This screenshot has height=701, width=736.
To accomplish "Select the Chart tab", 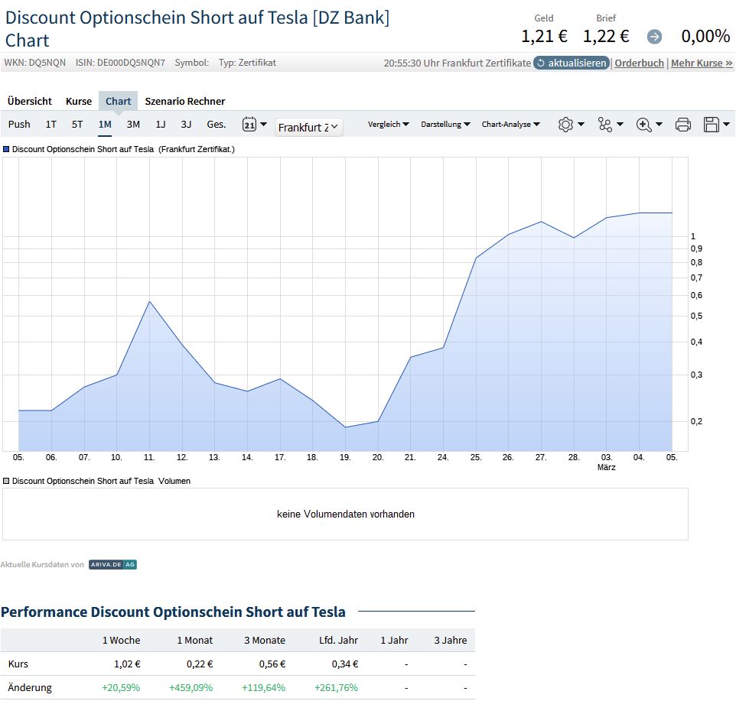I will pyautogui.click(x=119, y=101).
